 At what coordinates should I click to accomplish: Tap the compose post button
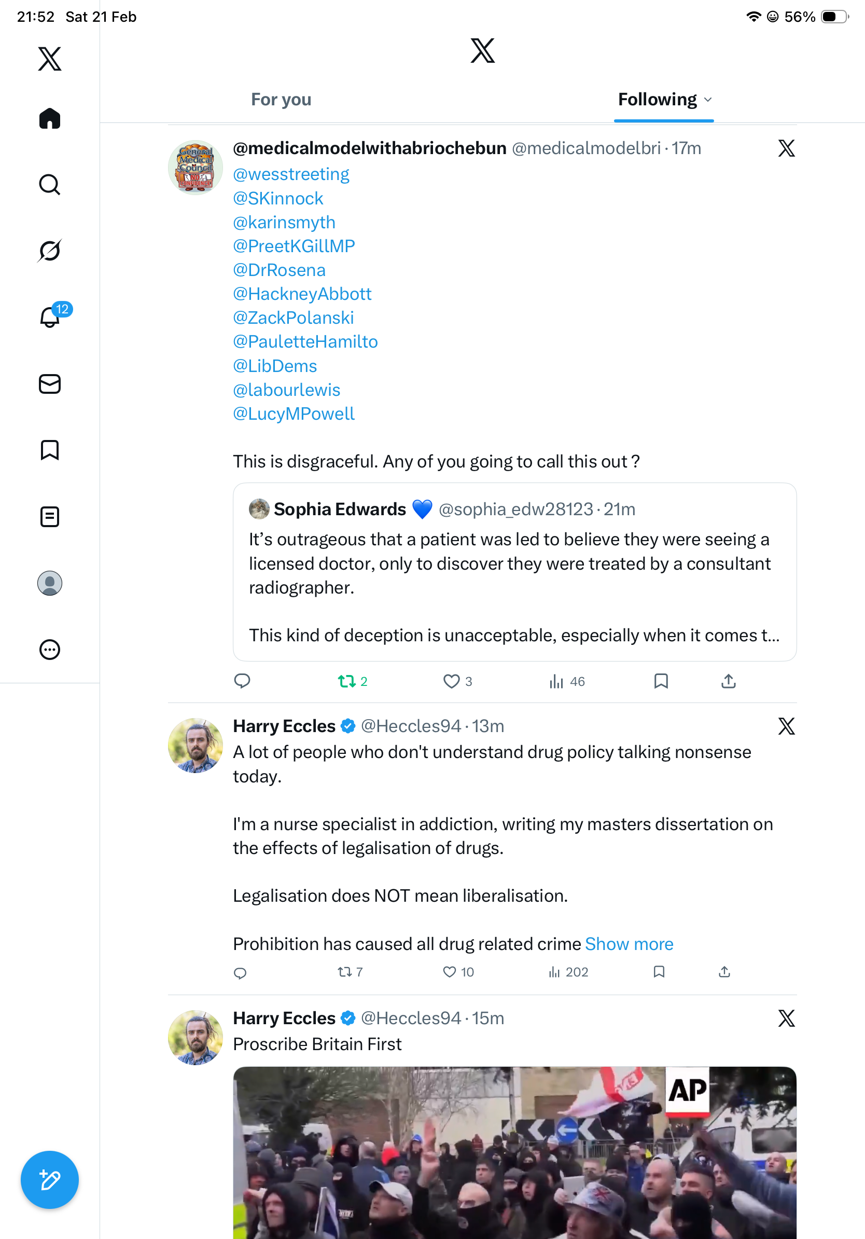pos(50,1180)
